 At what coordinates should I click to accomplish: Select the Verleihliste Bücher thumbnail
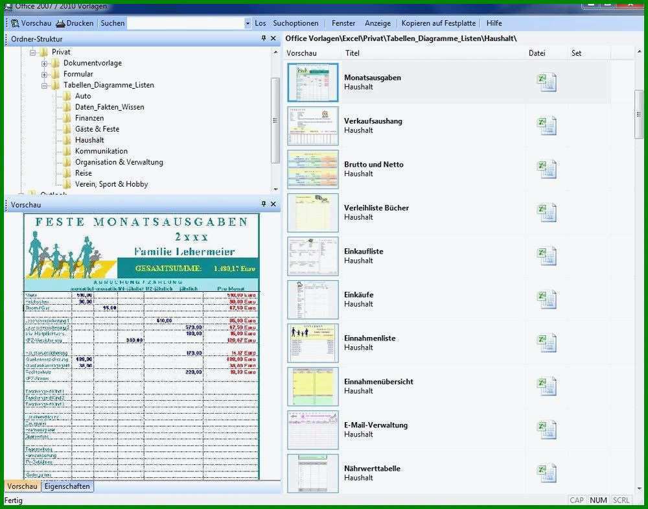313,213
